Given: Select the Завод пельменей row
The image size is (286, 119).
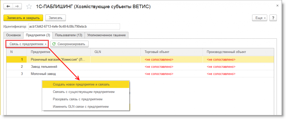Looking at the screenshot, I should pos(44,67).
